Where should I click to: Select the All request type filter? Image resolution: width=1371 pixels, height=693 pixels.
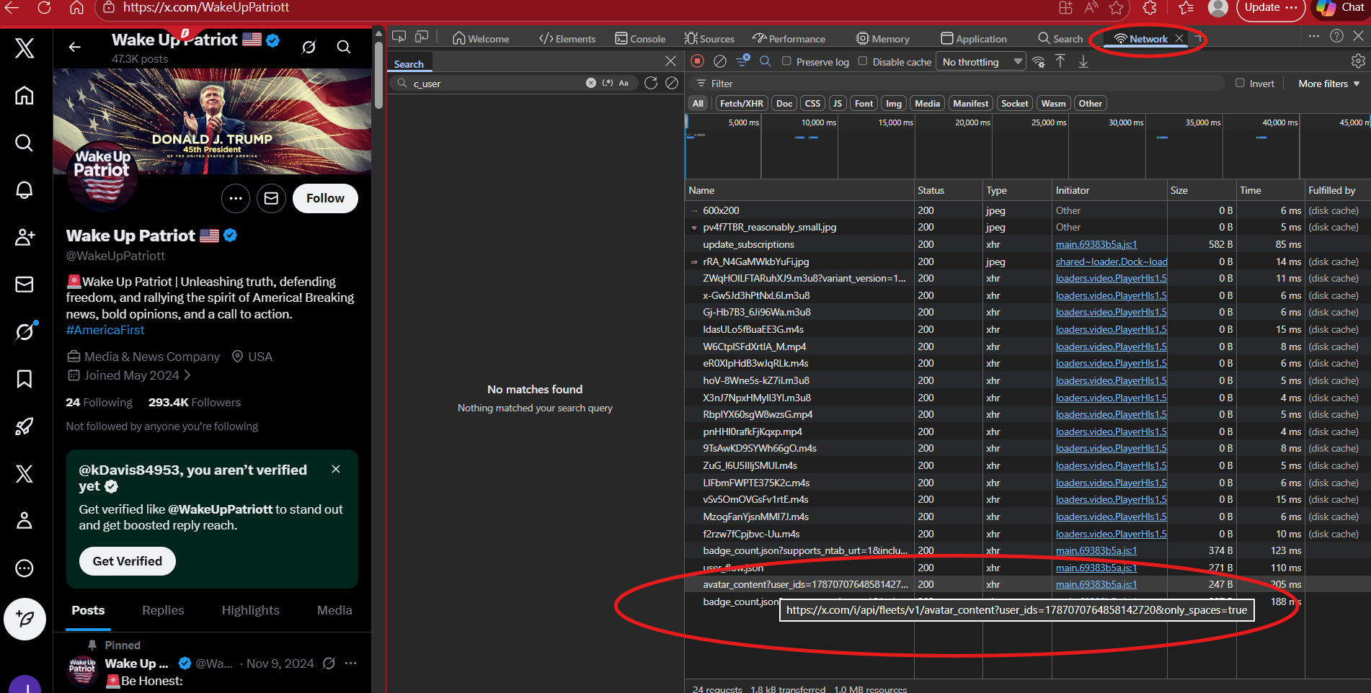698,104
